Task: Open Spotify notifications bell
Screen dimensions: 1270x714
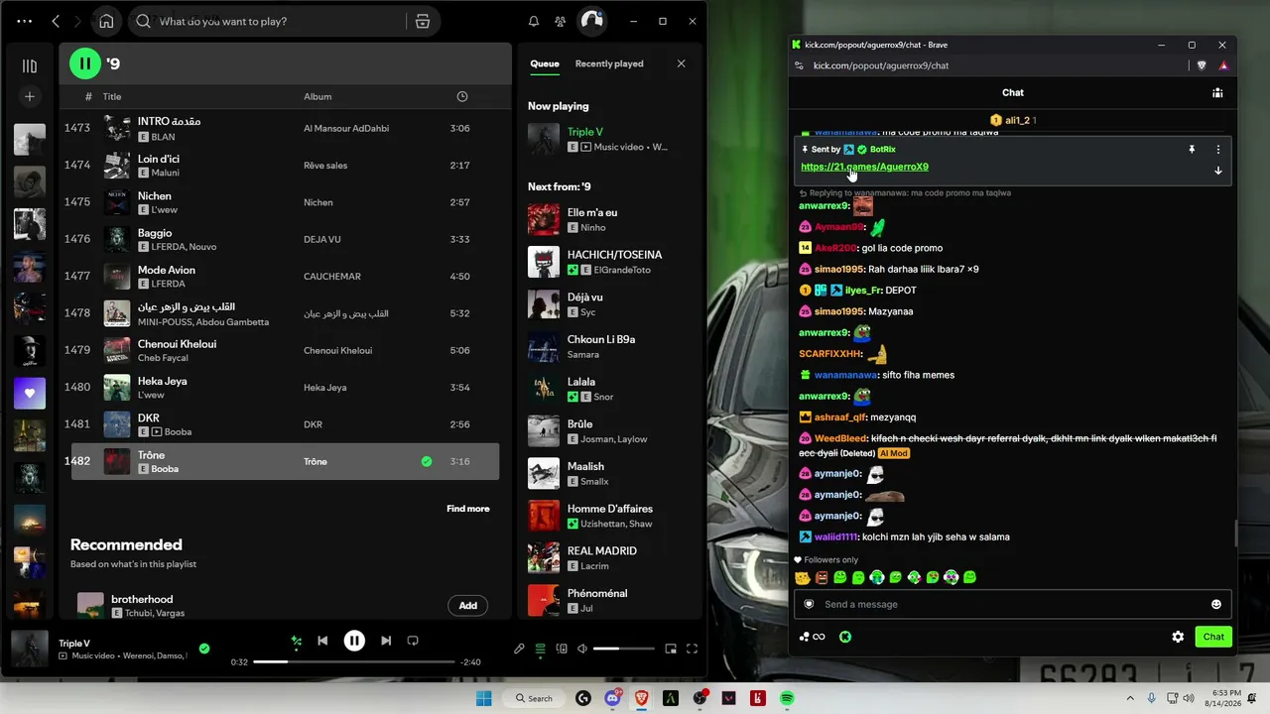Action: (534, 21)
